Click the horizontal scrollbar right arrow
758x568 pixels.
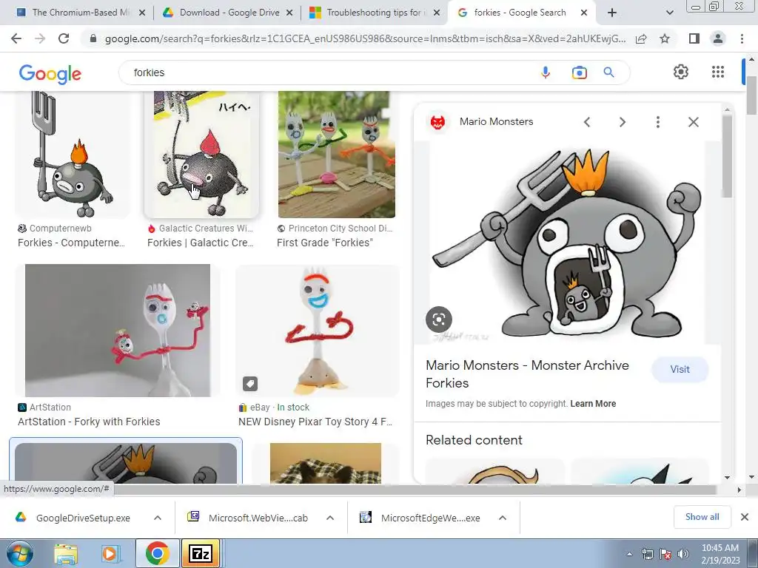(739, 490)
